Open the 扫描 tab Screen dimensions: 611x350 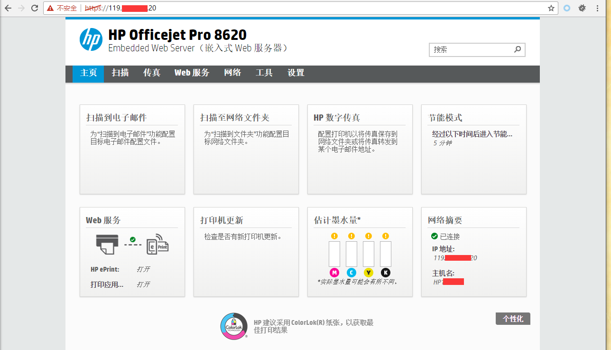[x=120, y=73]
